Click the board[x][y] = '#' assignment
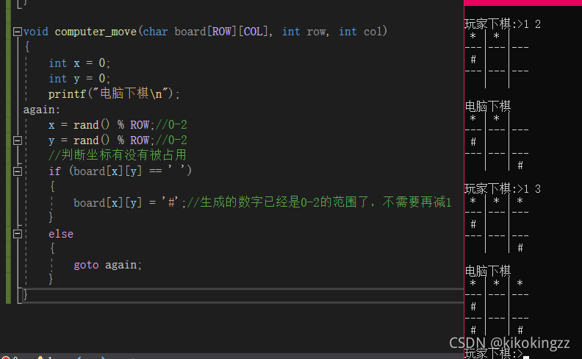 click(x=129, y=203)
